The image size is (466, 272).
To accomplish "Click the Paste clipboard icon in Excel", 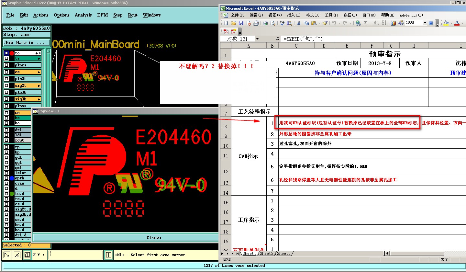I will tap(314, 23).
